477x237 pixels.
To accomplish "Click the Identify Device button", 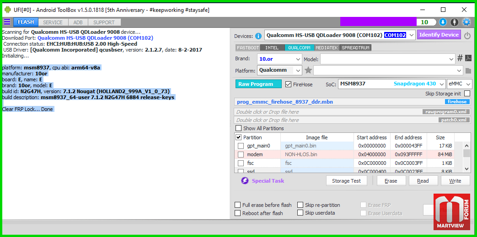I will click(439, 35).
